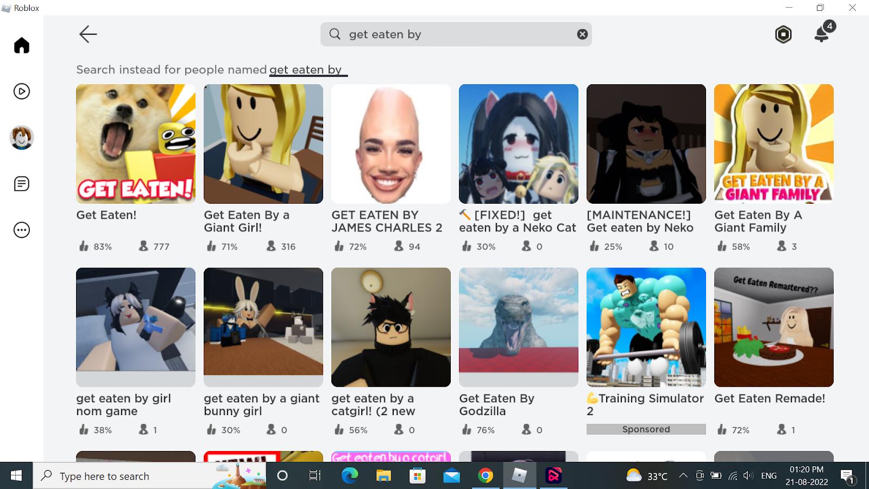The height and width of the screenshot is (489, 869).
Task: Open sponsored Training Simulator 2 thumbnail
Action: tap(646, 327)
